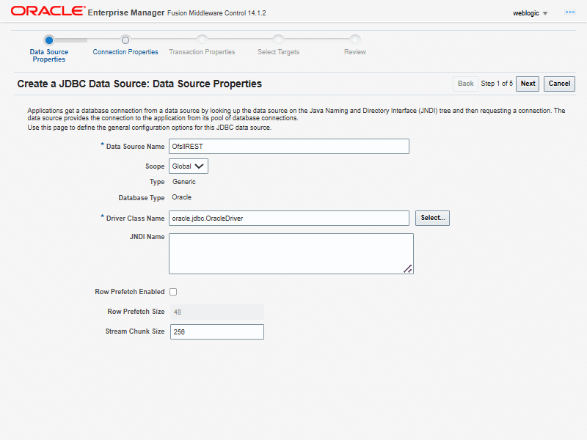Expand the weblogic user menu
Screen dimensions: 587x440
pos(531,13)
